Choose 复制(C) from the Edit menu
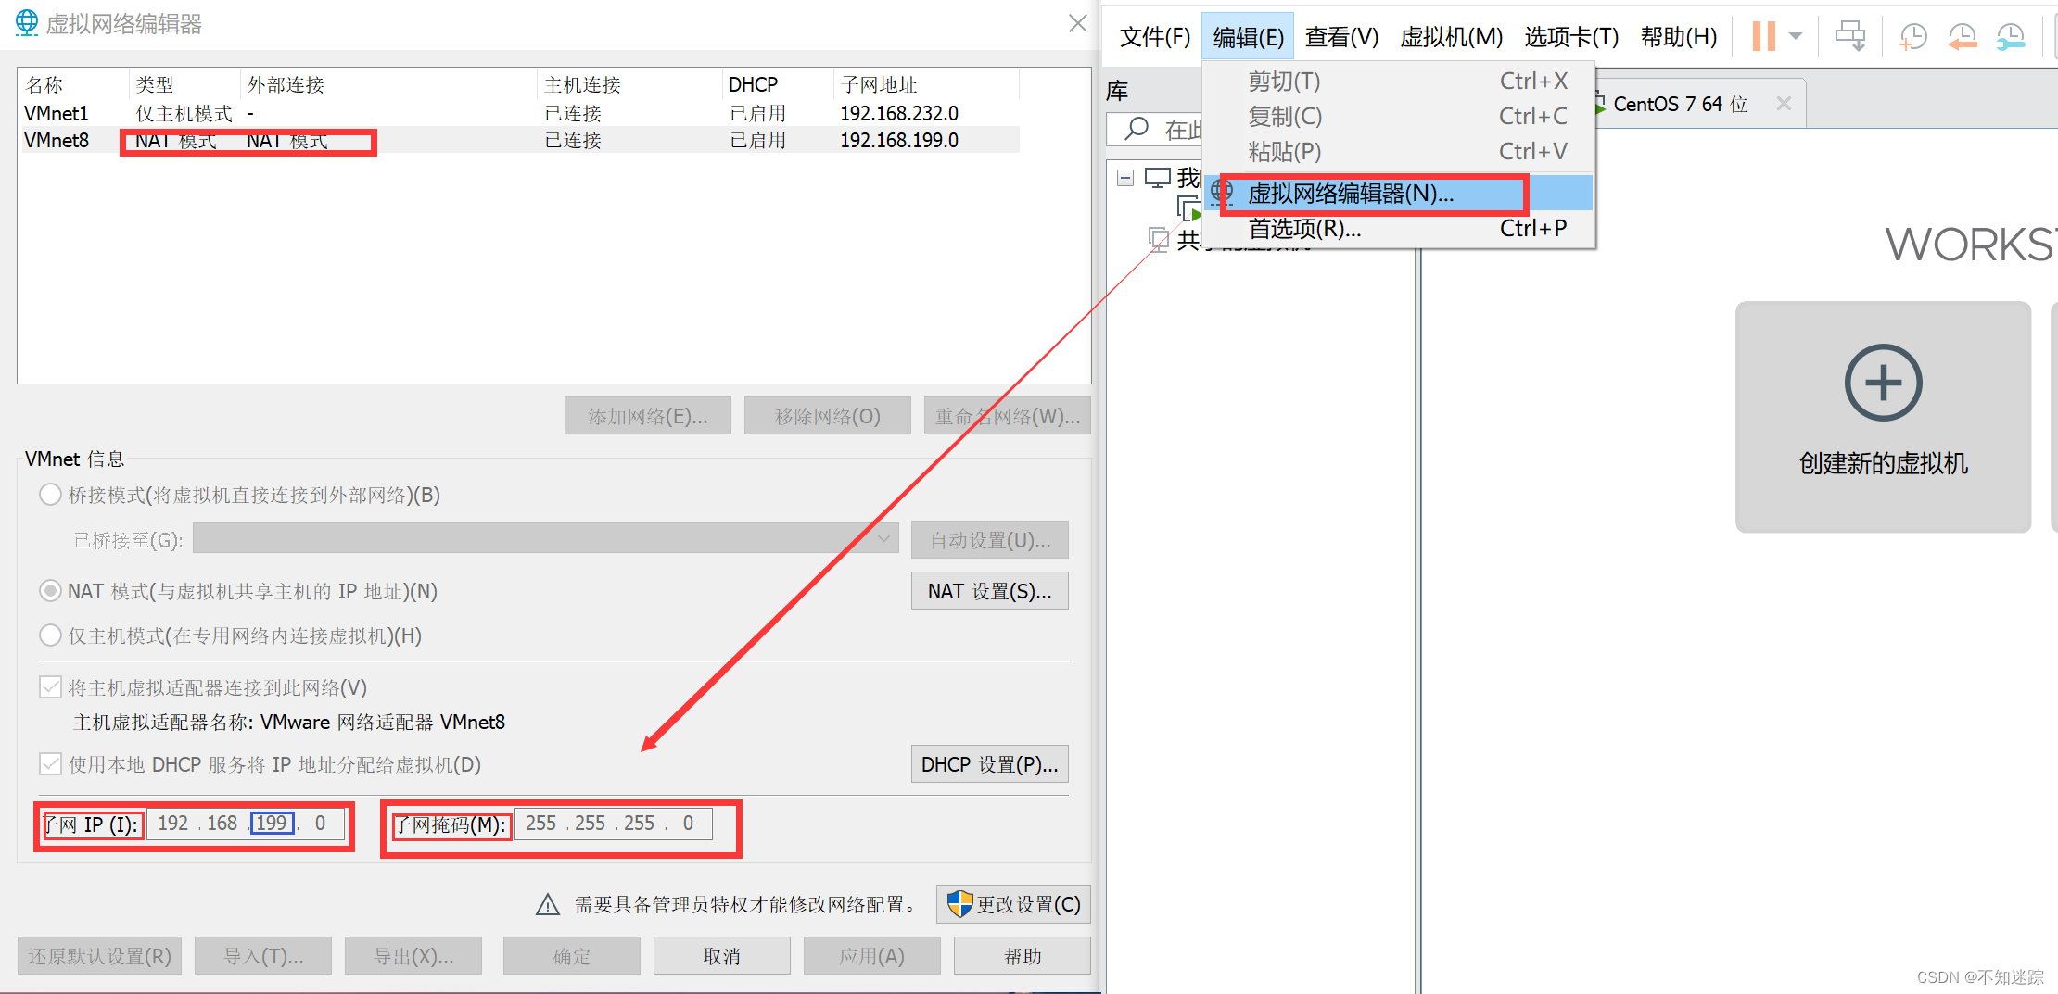The height and width of the screenshot is (994, 2058). click(1399, 117)
